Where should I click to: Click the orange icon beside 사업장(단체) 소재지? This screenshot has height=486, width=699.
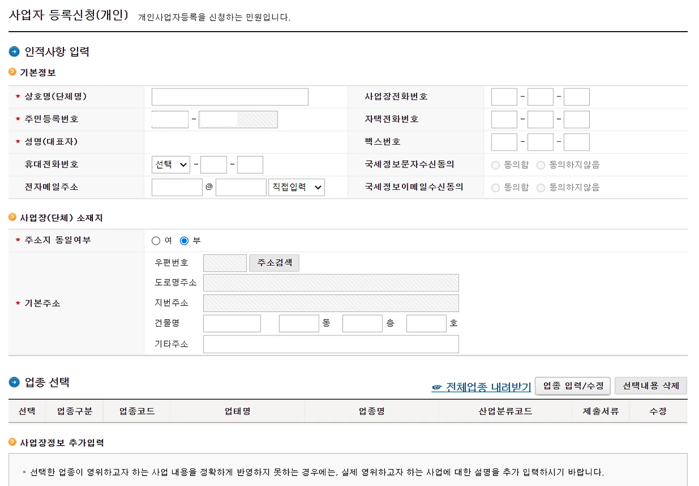coord(12,217)
